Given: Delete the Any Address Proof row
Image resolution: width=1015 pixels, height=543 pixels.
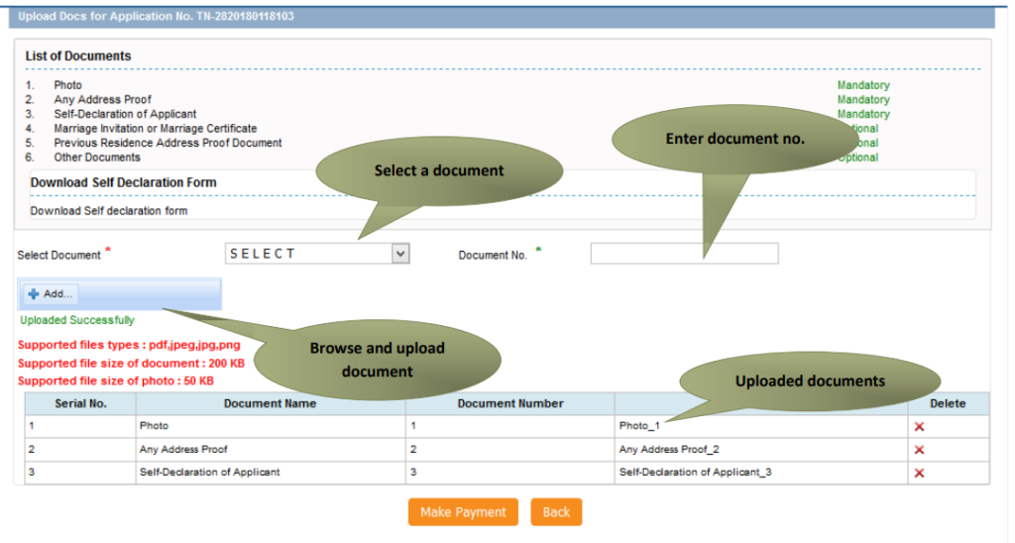Looking at the screenshot, I should [x=919, y=450].
